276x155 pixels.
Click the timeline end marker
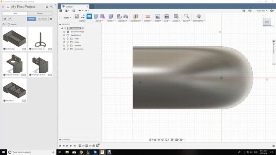point(99,146)
